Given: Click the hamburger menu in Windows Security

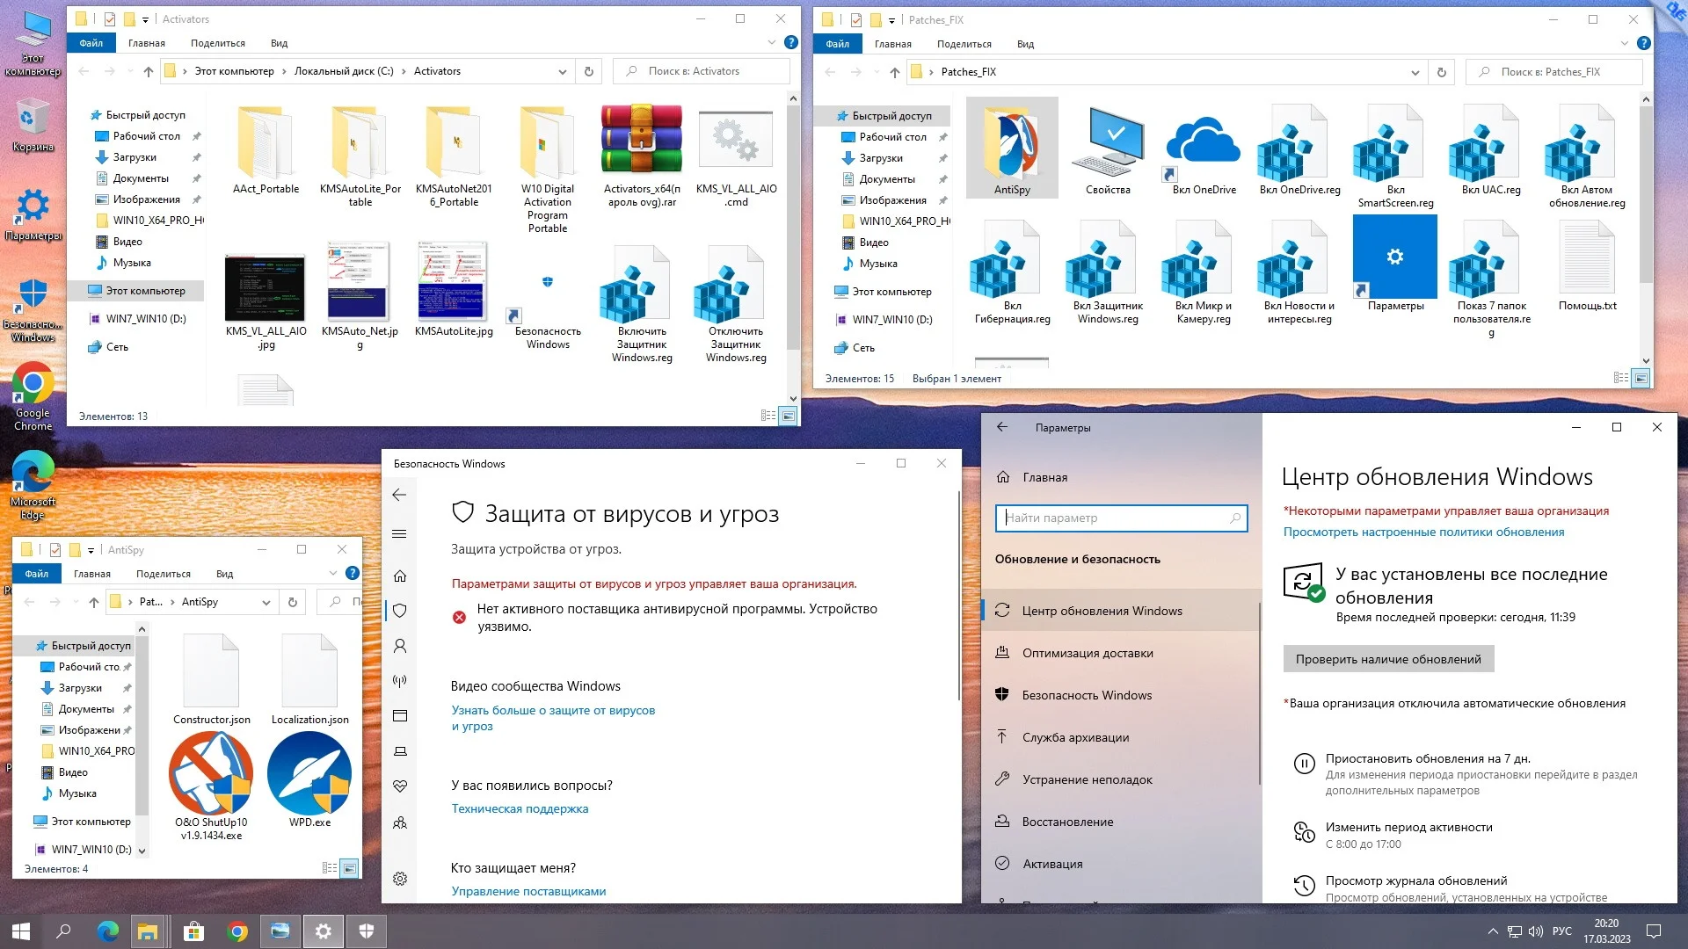Looking at the screenshot, I should tap(399, 534).
